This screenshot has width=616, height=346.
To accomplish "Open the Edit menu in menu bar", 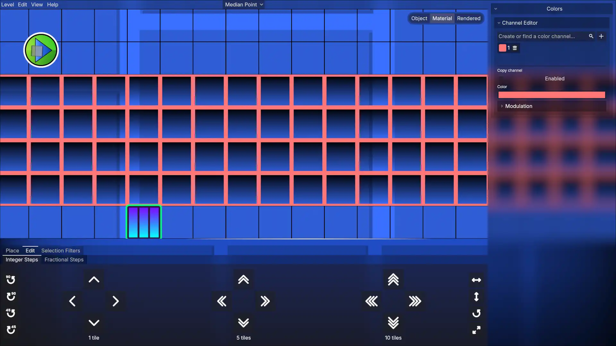I will click(x=22, y=4).
